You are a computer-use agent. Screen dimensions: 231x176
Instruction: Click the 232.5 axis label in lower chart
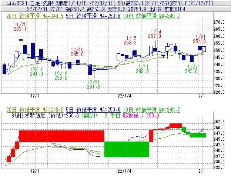click(219, 167)
